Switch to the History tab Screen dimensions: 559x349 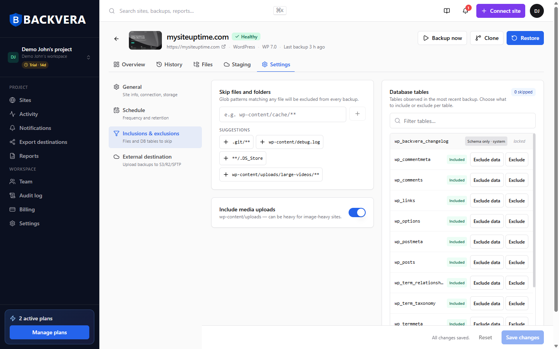169,64
